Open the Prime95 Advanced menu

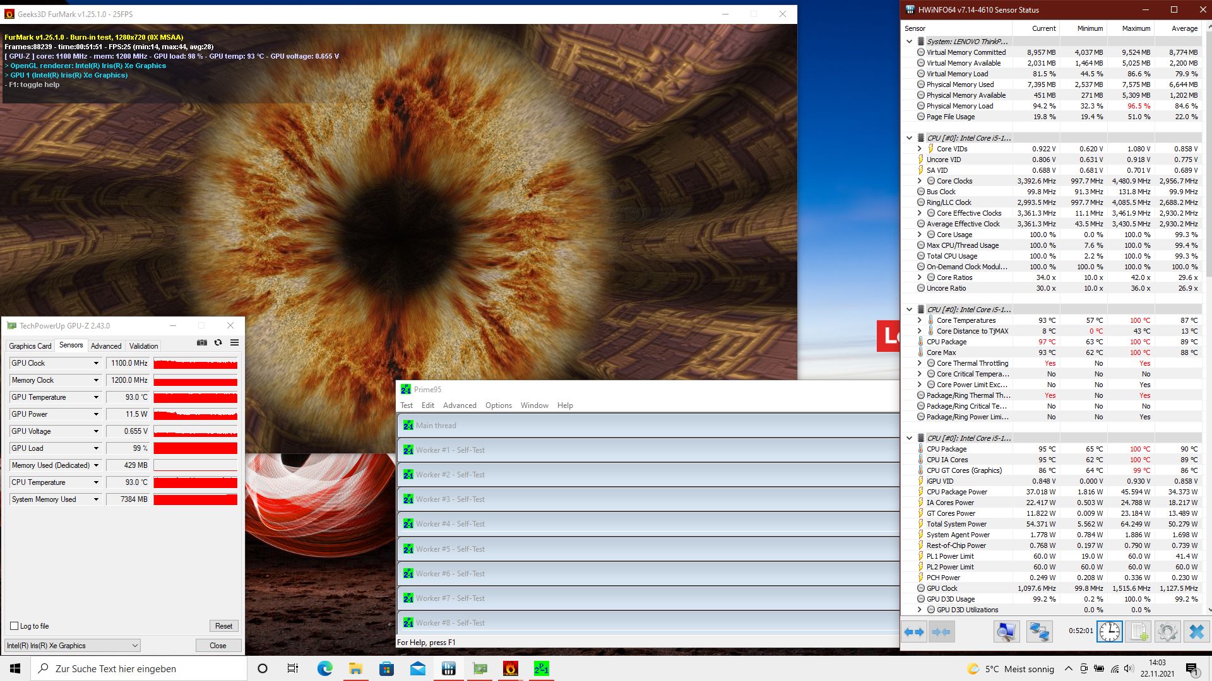click(459, 405)
